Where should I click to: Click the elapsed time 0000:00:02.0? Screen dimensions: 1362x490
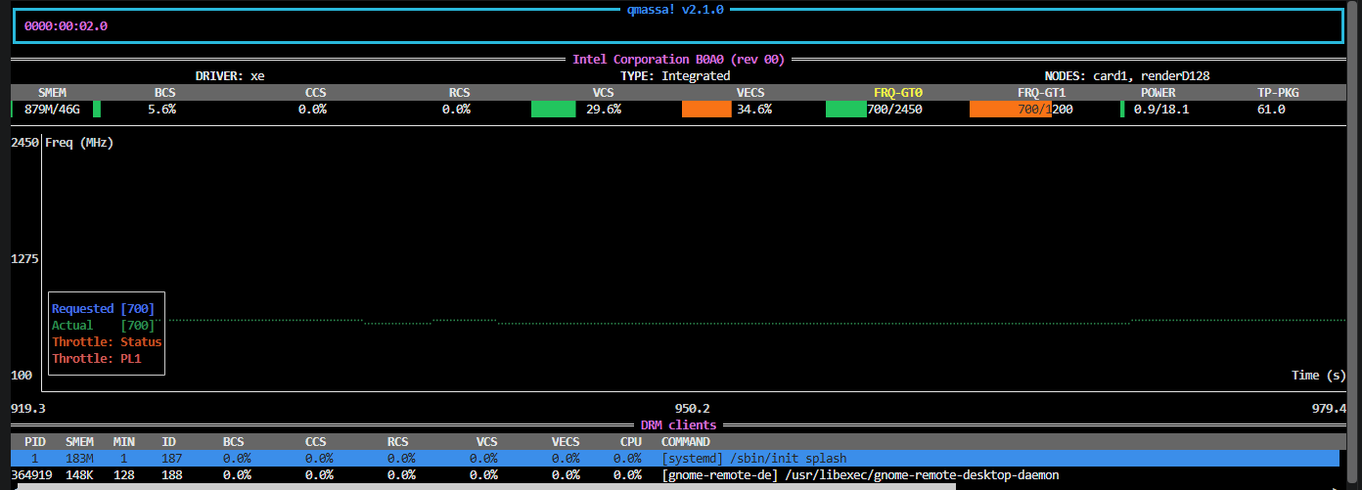(x=66, y=26)
